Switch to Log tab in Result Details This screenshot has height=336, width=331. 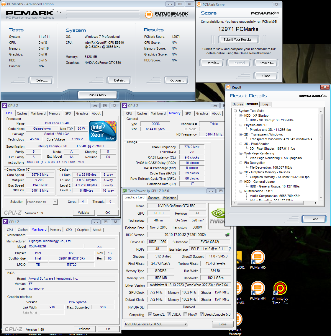[x=265, y=104]
